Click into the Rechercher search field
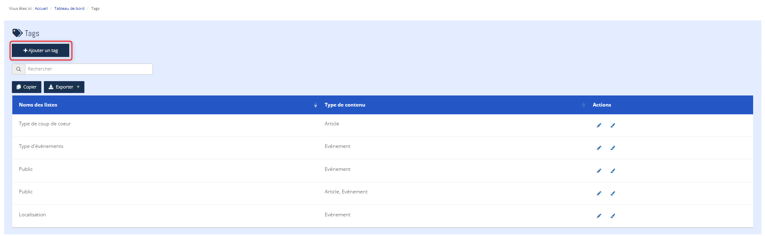This screenshot has height=236, width=765. pyautogui.click(x=89, y=69)
